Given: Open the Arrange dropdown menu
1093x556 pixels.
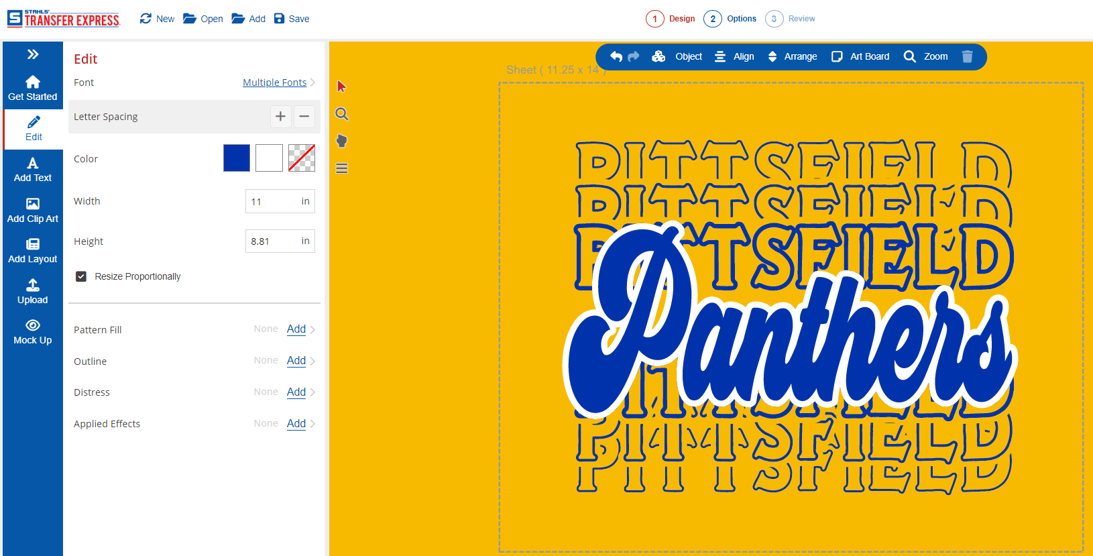Looking at the screenshot, I should [x=793, y=57].
